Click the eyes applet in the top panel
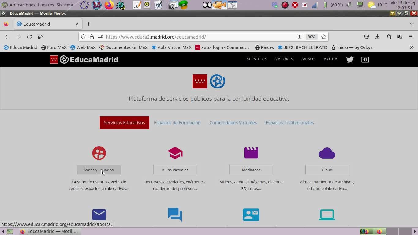This screenshot has width=418, height=235. point(207,5)
